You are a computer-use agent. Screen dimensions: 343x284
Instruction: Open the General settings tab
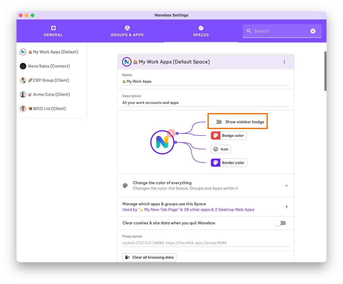(x=53, y=31)
